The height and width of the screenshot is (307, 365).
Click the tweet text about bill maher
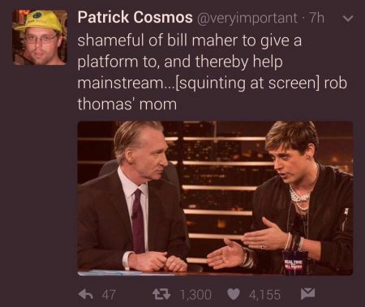pyautogui.click(x=212, y=72)
